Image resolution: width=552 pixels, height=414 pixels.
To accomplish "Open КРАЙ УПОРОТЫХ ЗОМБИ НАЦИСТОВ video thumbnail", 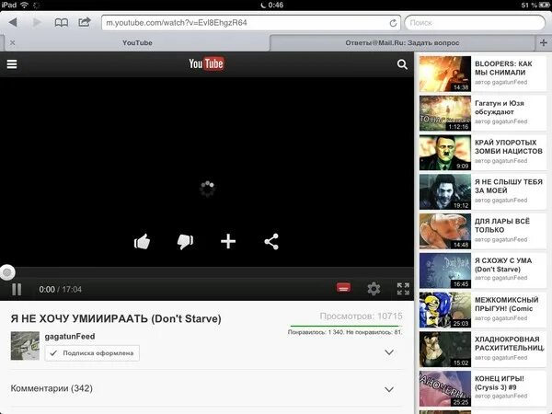I will click(x=445, y=153).
